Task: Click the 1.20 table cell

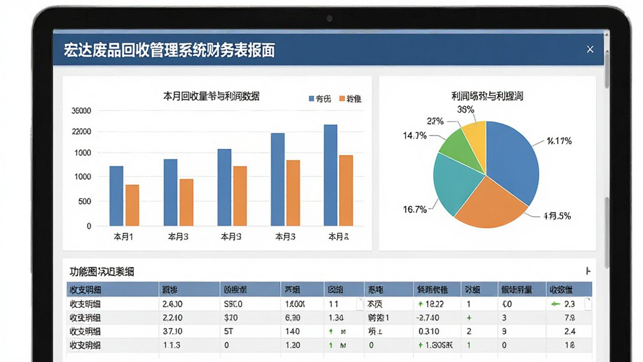Action: [293, 345]
